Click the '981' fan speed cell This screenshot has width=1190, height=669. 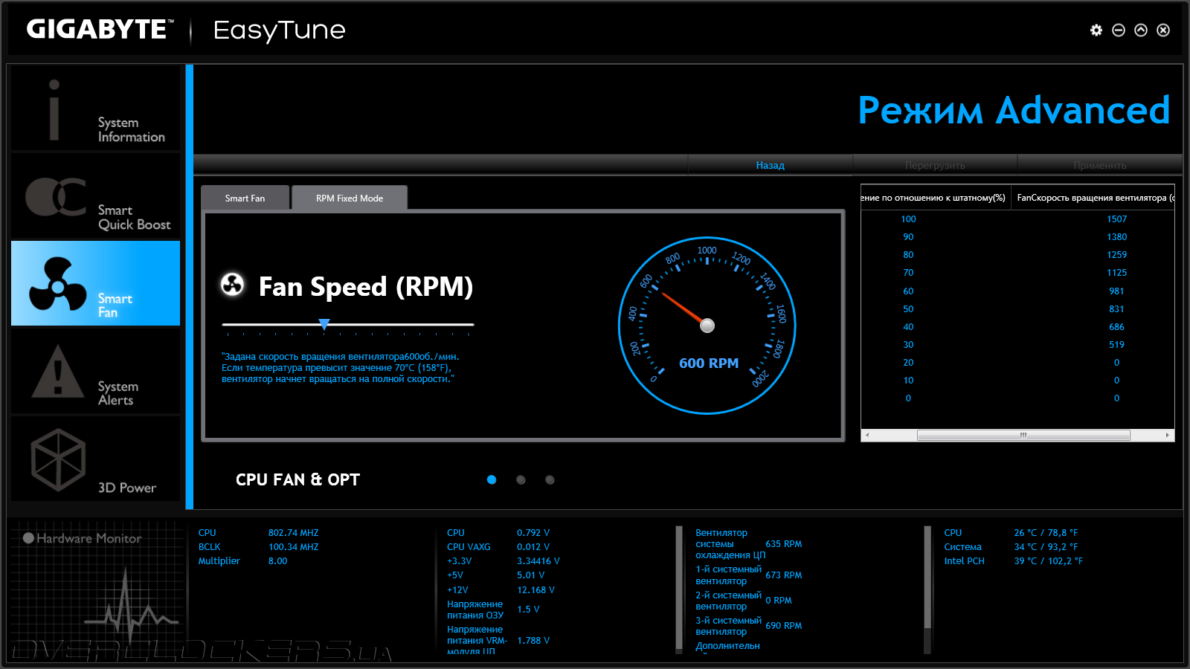1116,291
